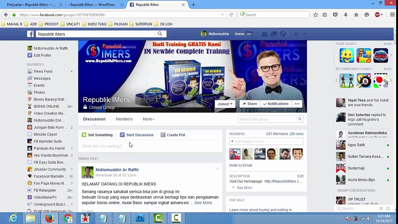Open the friend requests icon

click(264, 34)
